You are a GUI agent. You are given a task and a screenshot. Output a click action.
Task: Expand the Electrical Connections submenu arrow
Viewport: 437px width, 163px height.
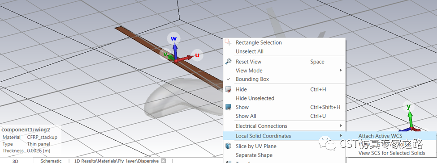coord(341,126)
